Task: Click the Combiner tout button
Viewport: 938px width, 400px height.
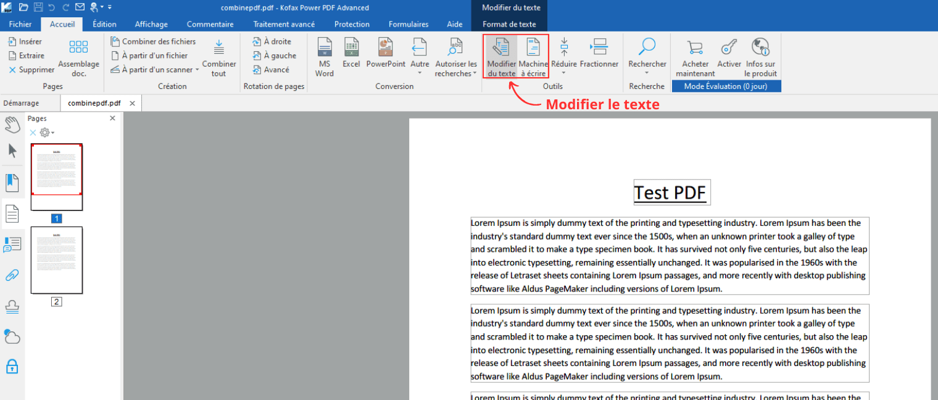Action: coord(219,58)
